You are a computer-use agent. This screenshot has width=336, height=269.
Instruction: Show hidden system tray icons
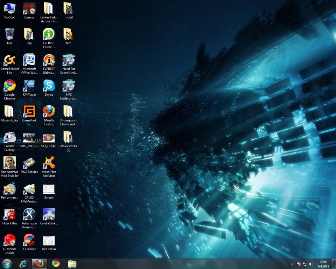point(292,264)
